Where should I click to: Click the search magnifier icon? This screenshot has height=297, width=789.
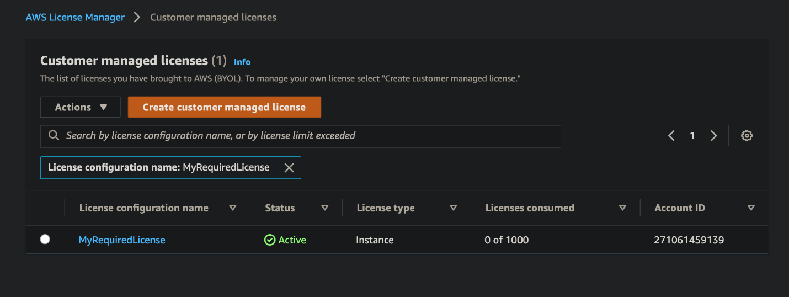pyautogui.click(x=54, y=136)
